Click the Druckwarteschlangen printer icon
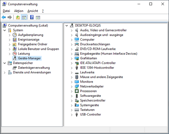169x134 pixels. pos(77,44)
